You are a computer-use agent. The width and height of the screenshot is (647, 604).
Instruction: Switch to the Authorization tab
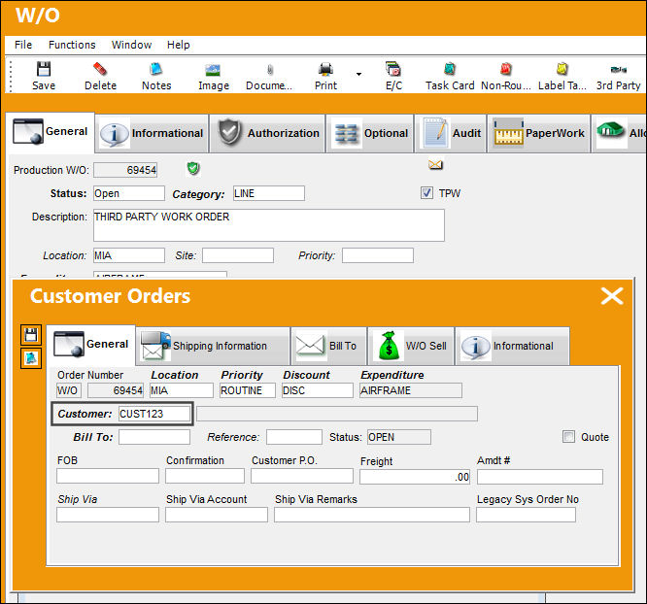[268, 133]
